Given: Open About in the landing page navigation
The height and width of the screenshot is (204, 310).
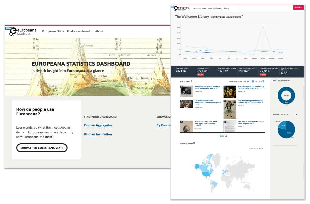Looking at the screenshot, I should 99,31.
